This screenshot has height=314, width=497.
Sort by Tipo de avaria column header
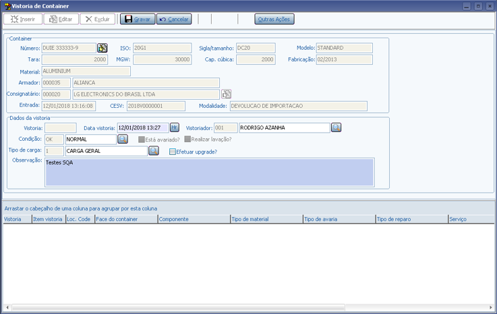click(x=339, y=219)
